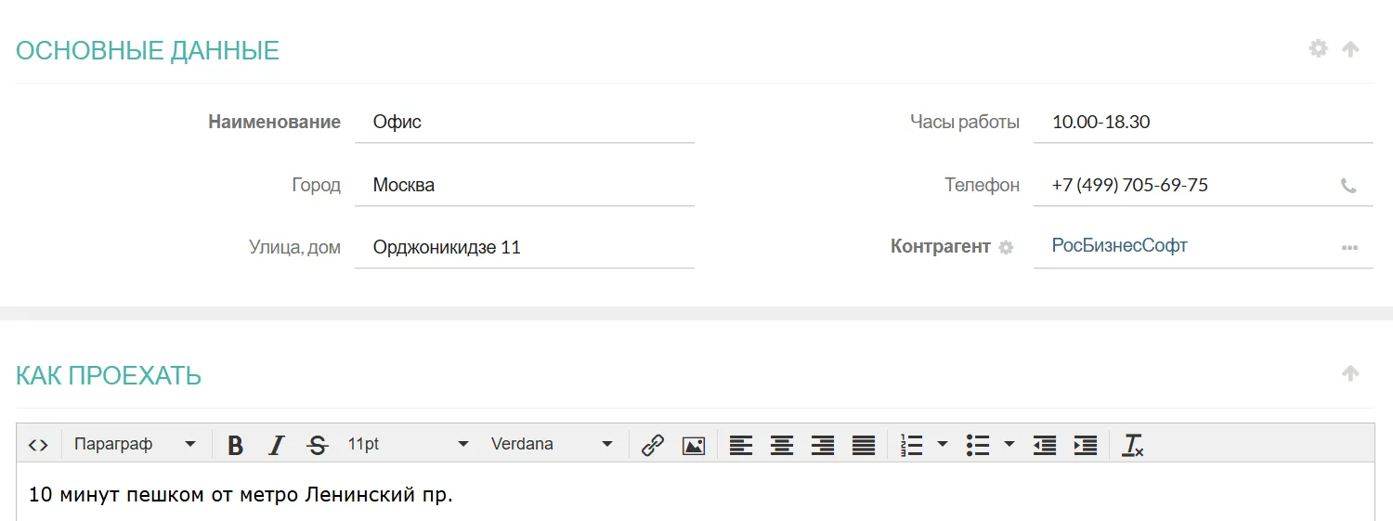Increase indent of paragraph
1393x521 pixels.
tap(1085, 445)
